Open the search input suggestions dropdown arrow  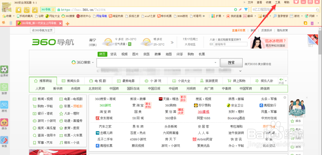click(x=215, y=63)
